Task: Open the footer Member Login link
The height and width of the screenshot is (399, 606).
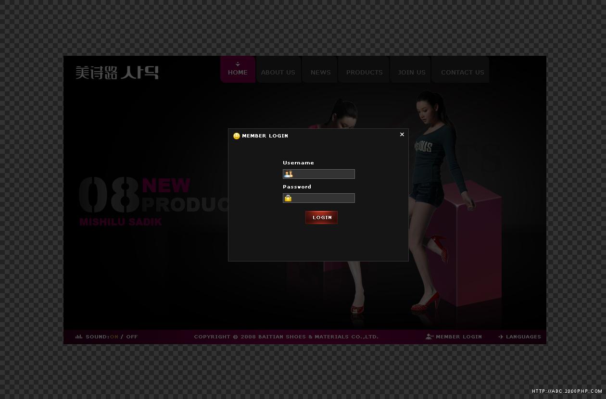Action: click(458, 337)
